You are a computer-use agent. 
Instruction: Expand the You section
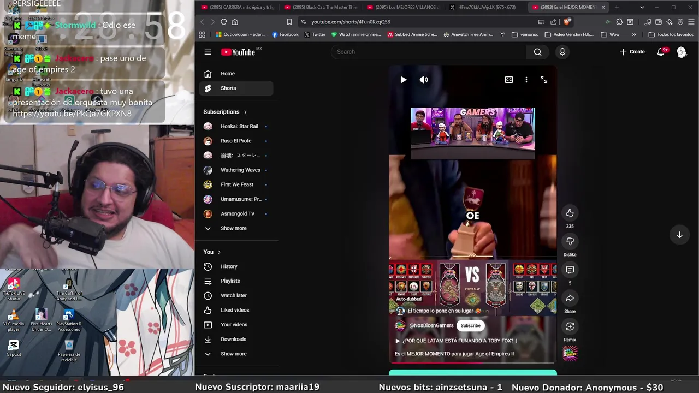[x=212, y=252]
